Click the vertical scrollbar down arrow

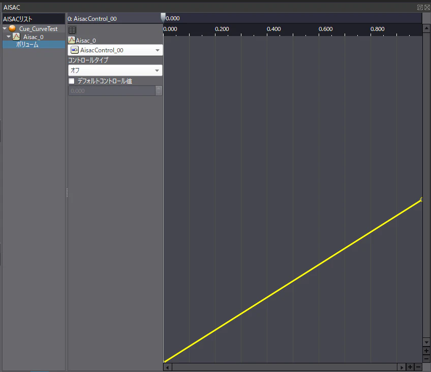(426, 343)
